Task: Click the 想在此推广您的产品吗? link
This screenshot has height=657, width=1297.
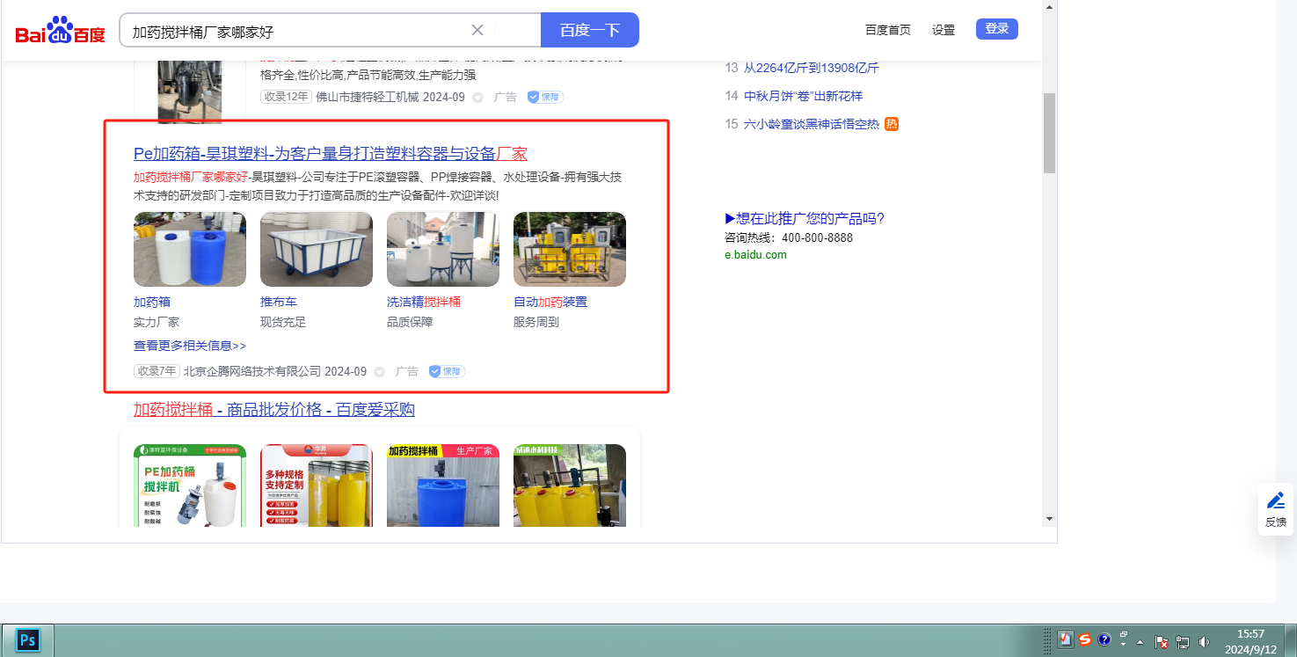Action: click(x=805, y=219)
